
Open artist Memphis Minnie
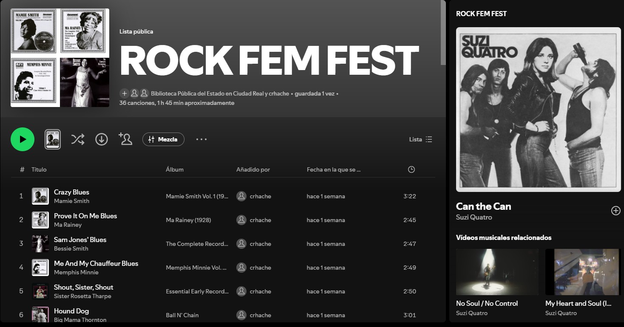[x=76, y=272]
